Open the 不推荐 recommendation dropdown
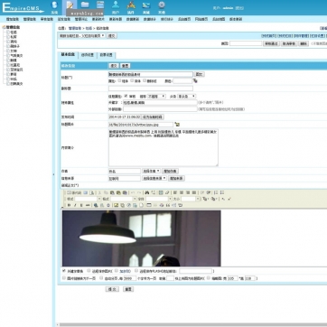 156,97
